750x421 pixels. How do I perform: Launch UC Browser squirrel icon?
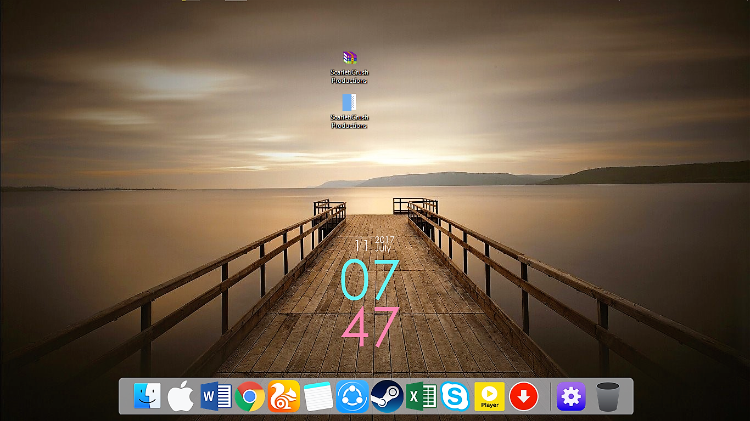[x=283, y=396]
